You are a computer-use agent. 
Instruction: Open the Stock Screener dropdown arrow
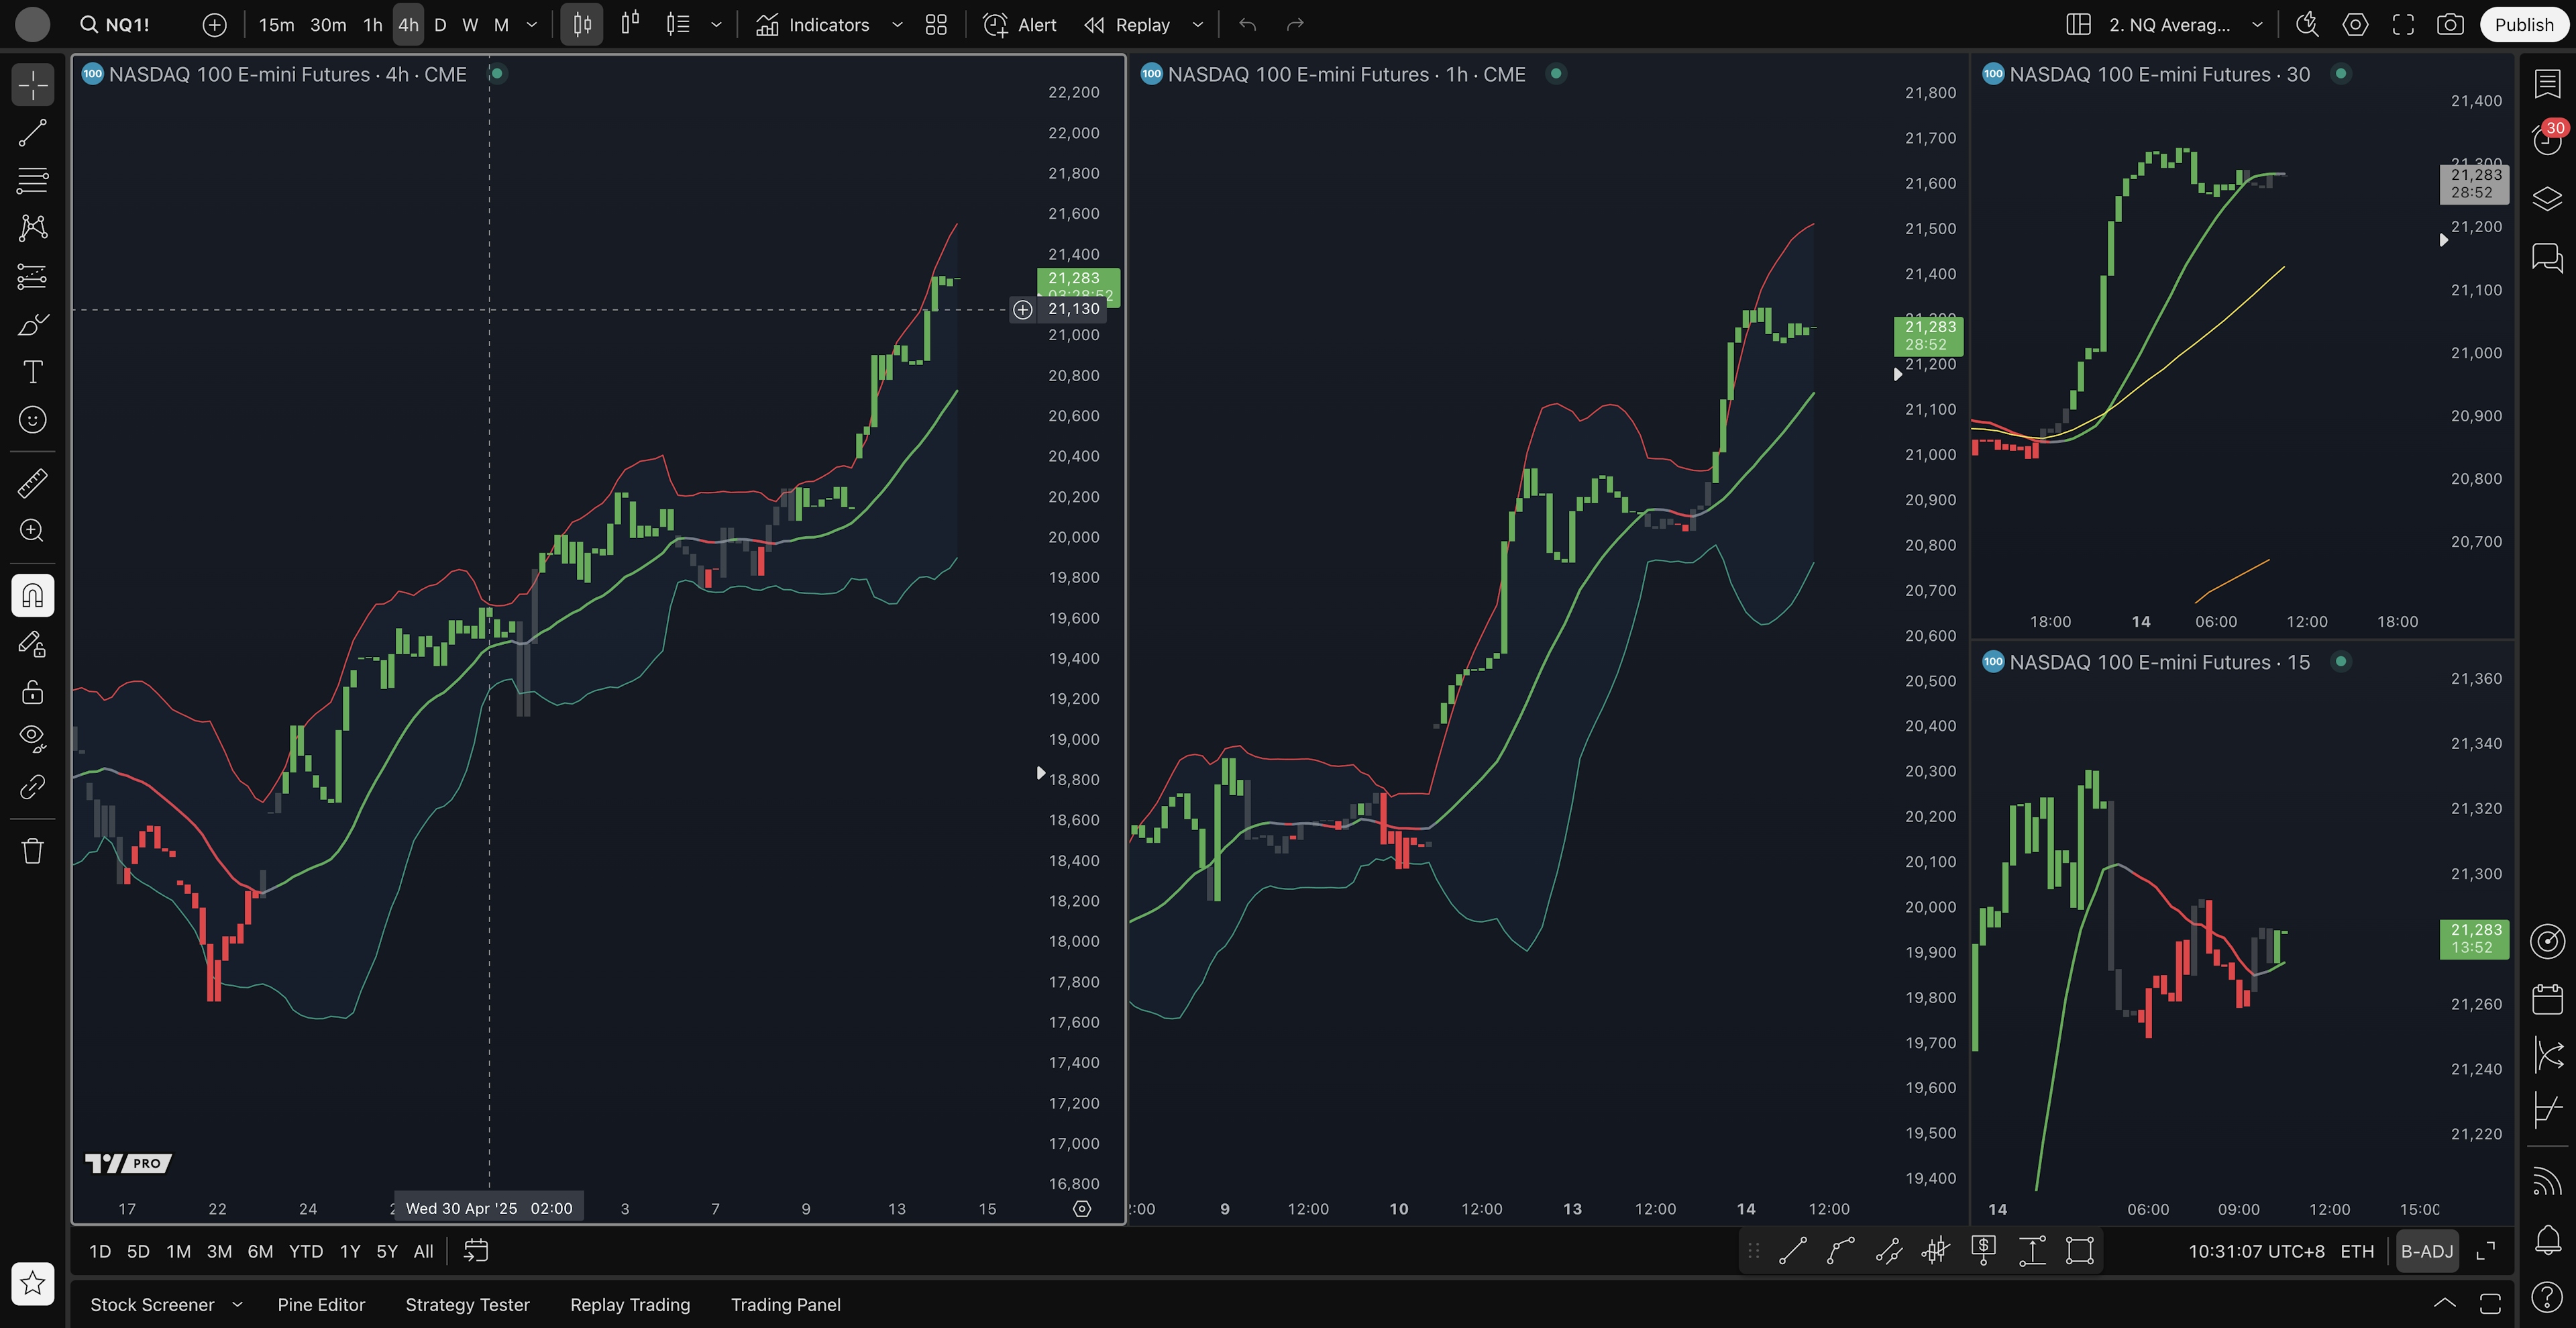click(238, 1305)
